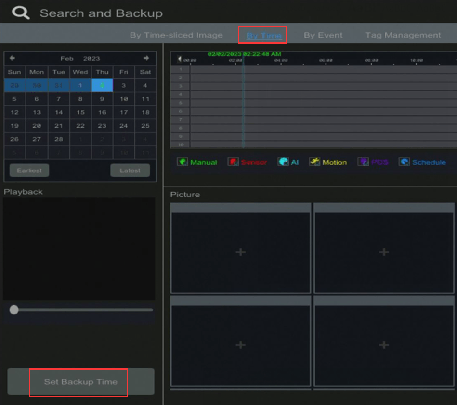The height and width of the screenshot is (405, 457).
Task: Go to next month in calendar
Action: (x=146, y=58)
